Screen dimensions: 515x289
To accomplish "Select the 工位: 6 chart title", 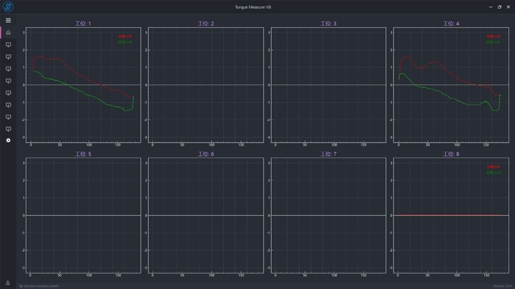I will pyautogui.click(x=206, y=154).
